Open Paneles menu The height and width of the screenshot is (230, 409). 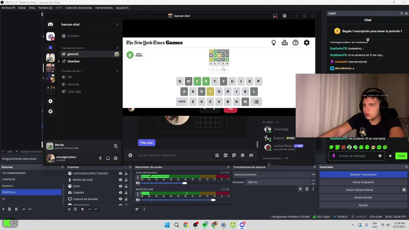(x=45, y=8)
